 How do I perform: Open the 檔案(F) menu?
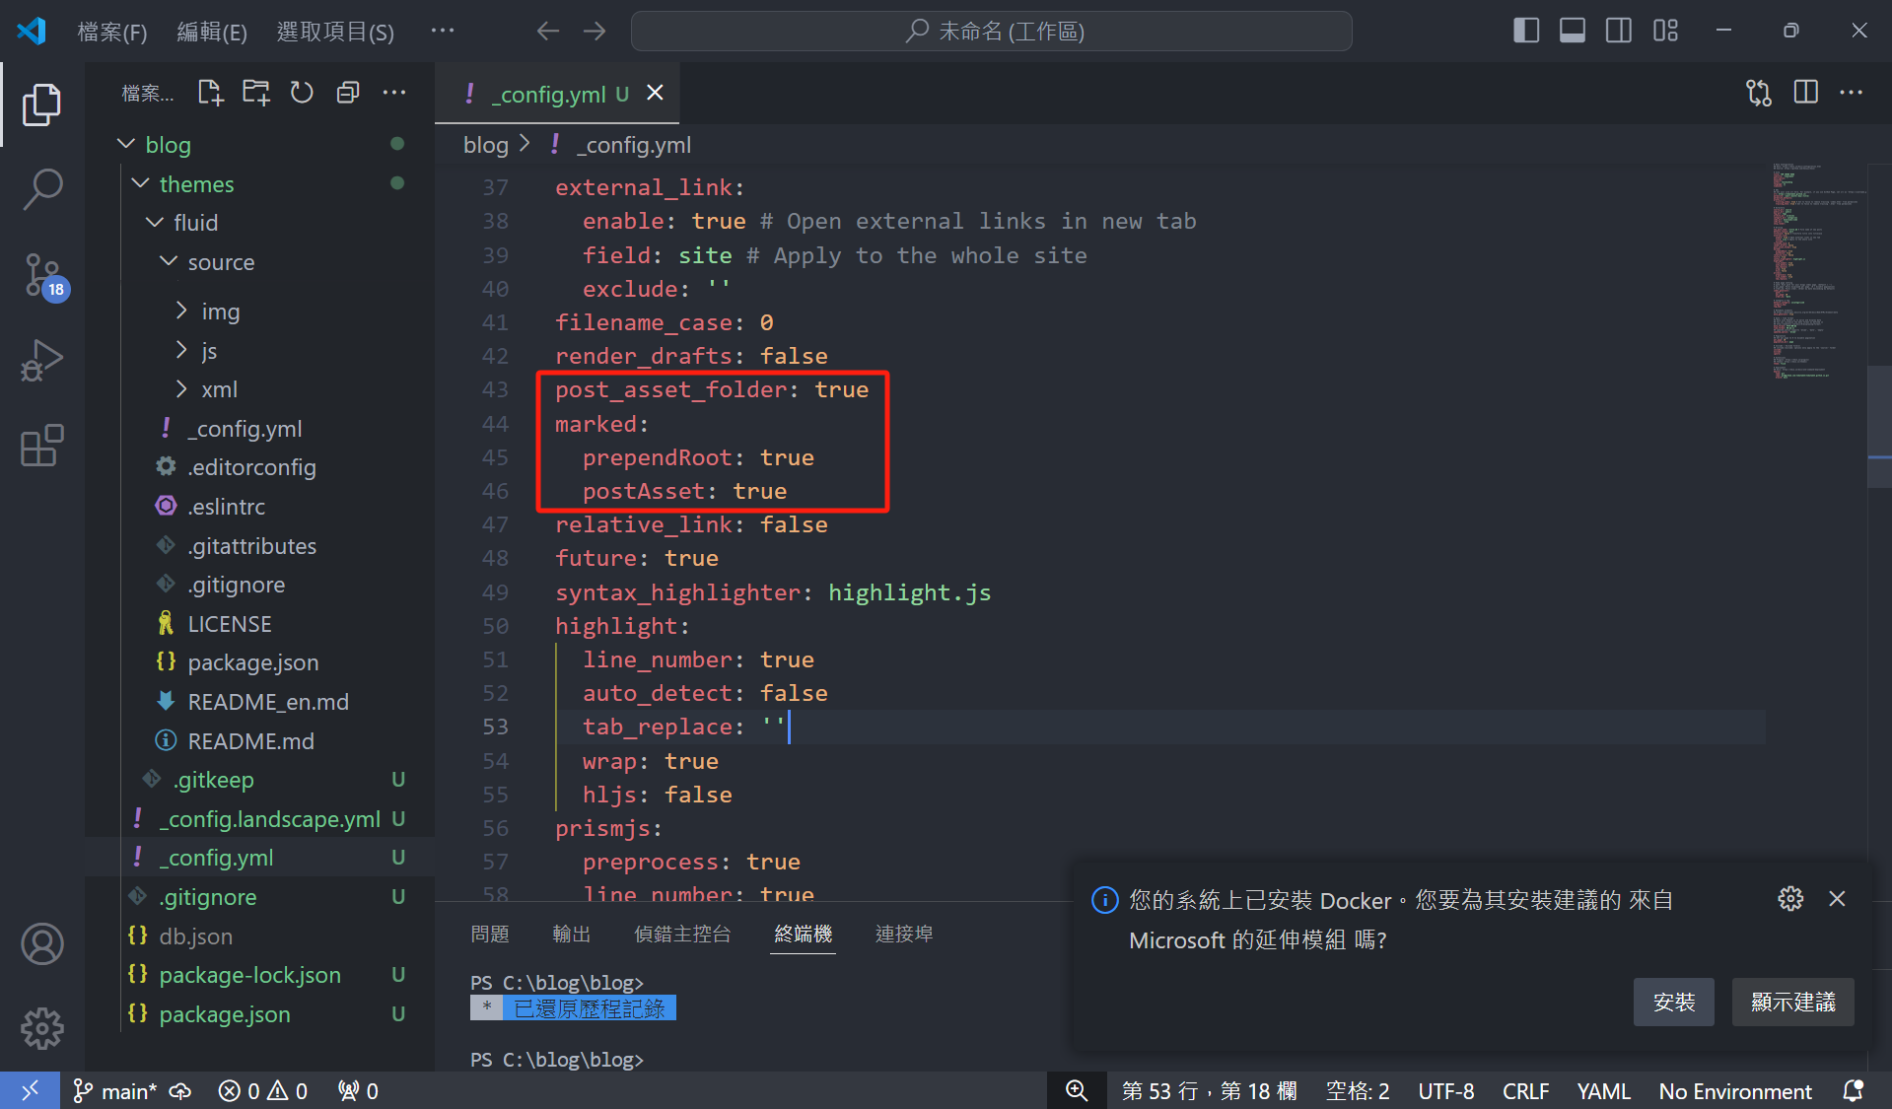click(111, 33)
